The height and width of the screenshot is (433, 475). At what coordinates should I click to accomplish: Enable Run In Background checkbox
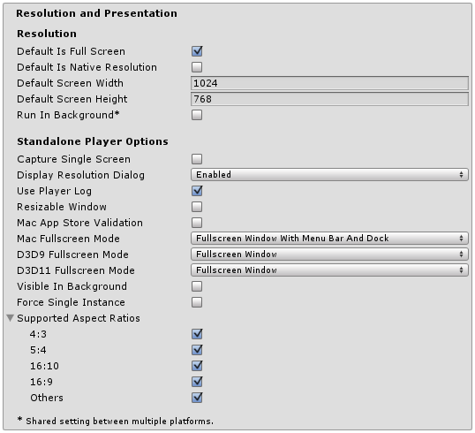197,115
